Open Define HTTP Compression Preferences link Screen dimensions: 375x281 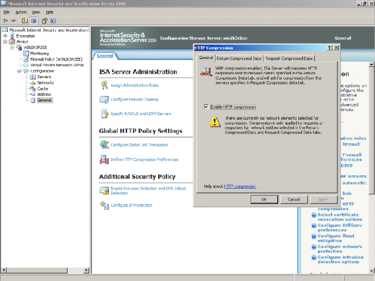pyautogui.click(x=144, y=159)
